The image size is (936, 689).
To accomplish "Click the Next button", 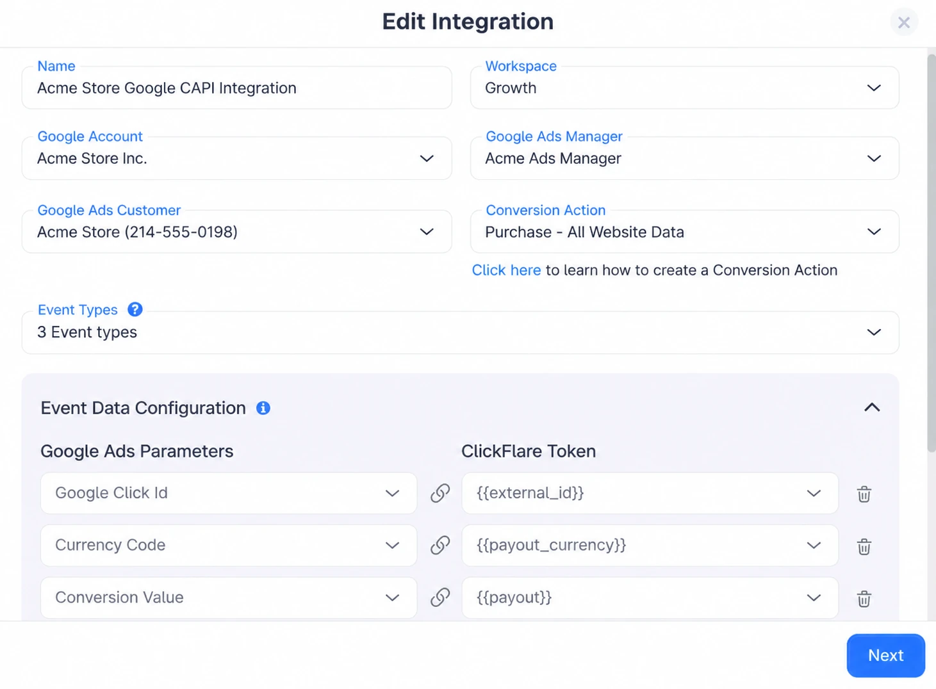I will (885, 655).
